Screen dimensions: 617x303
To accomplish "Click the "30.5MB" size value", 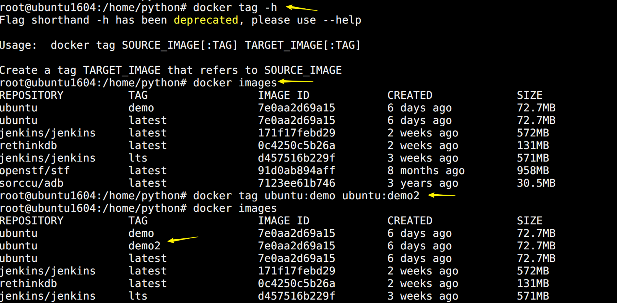I will coord(536,183).
